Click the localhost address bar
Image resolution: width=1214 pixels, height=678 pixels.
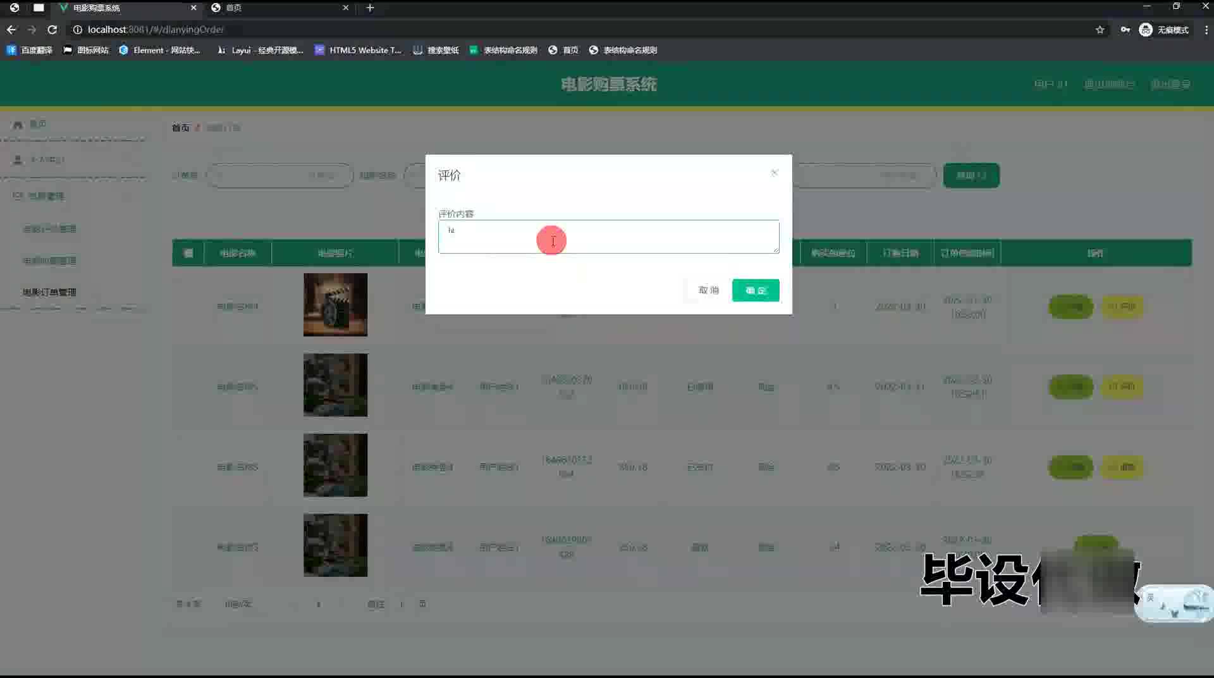(569, 30)
